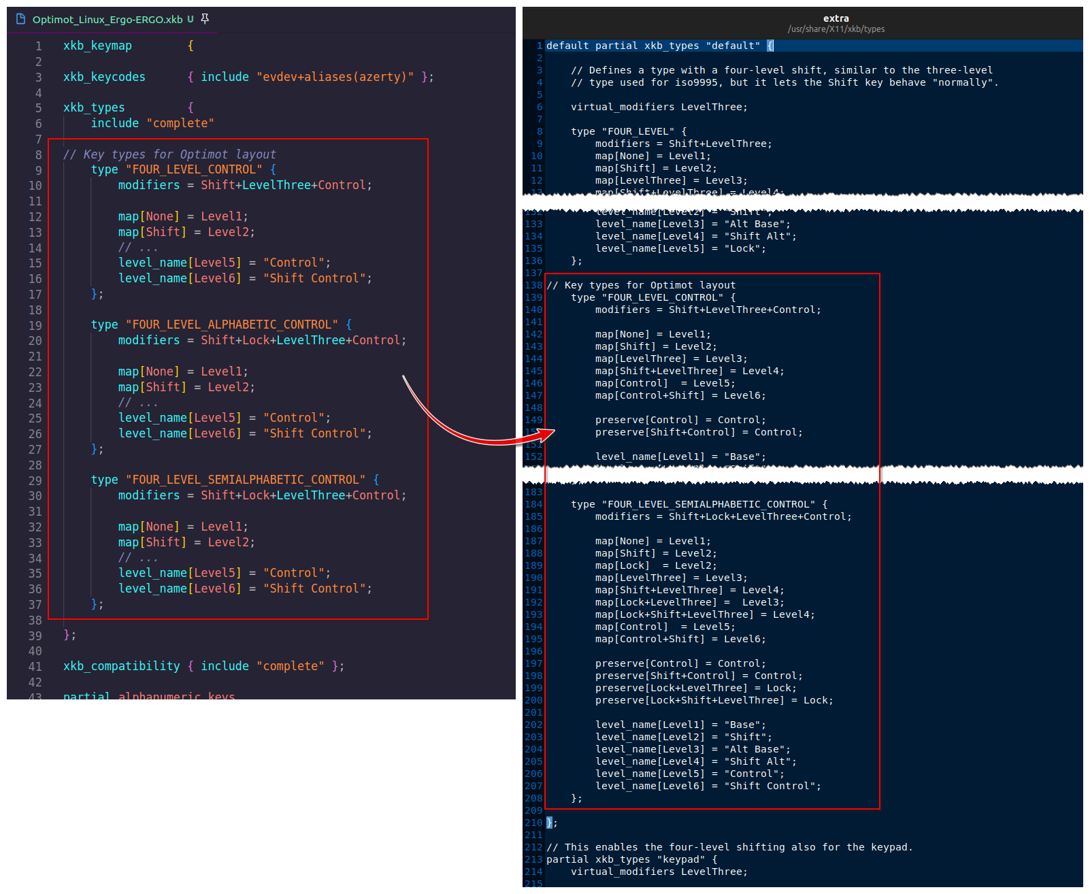Click the "FOUR_LEVEL_ALPHABETIC_CONTROL" type name

click(x=231, y=325)
